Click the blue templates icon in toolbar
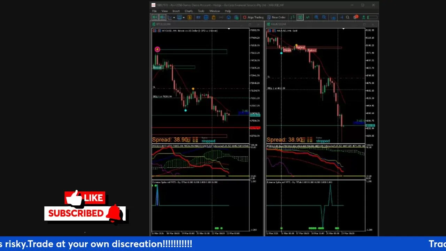The image size is (446, 251). point(179,17)
